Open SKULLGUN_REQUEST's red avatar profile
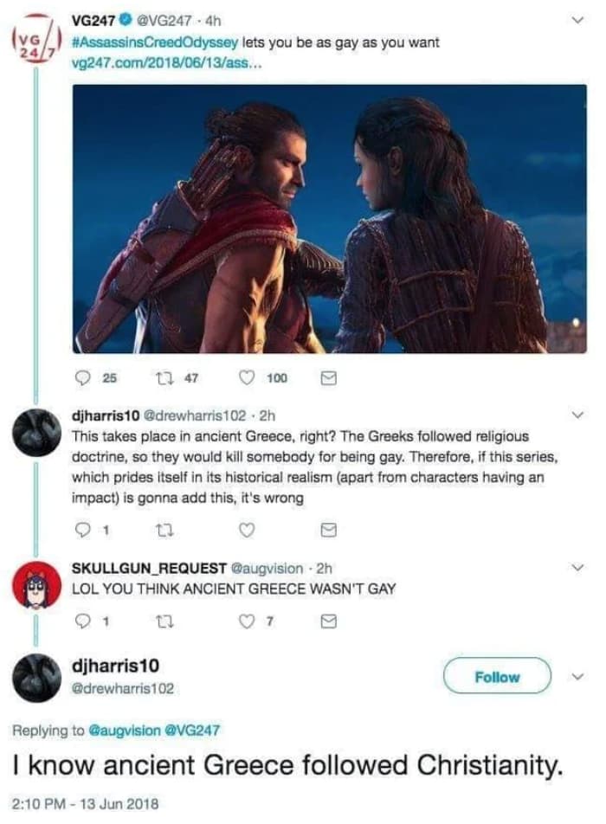The width and height of the screenshot is (606, 824). click(36, 585)
